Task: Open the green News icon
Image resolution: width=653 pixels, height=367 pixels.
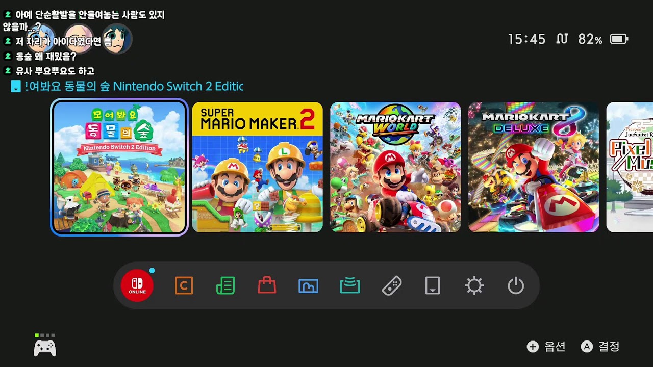Action: tap(225, 285)
